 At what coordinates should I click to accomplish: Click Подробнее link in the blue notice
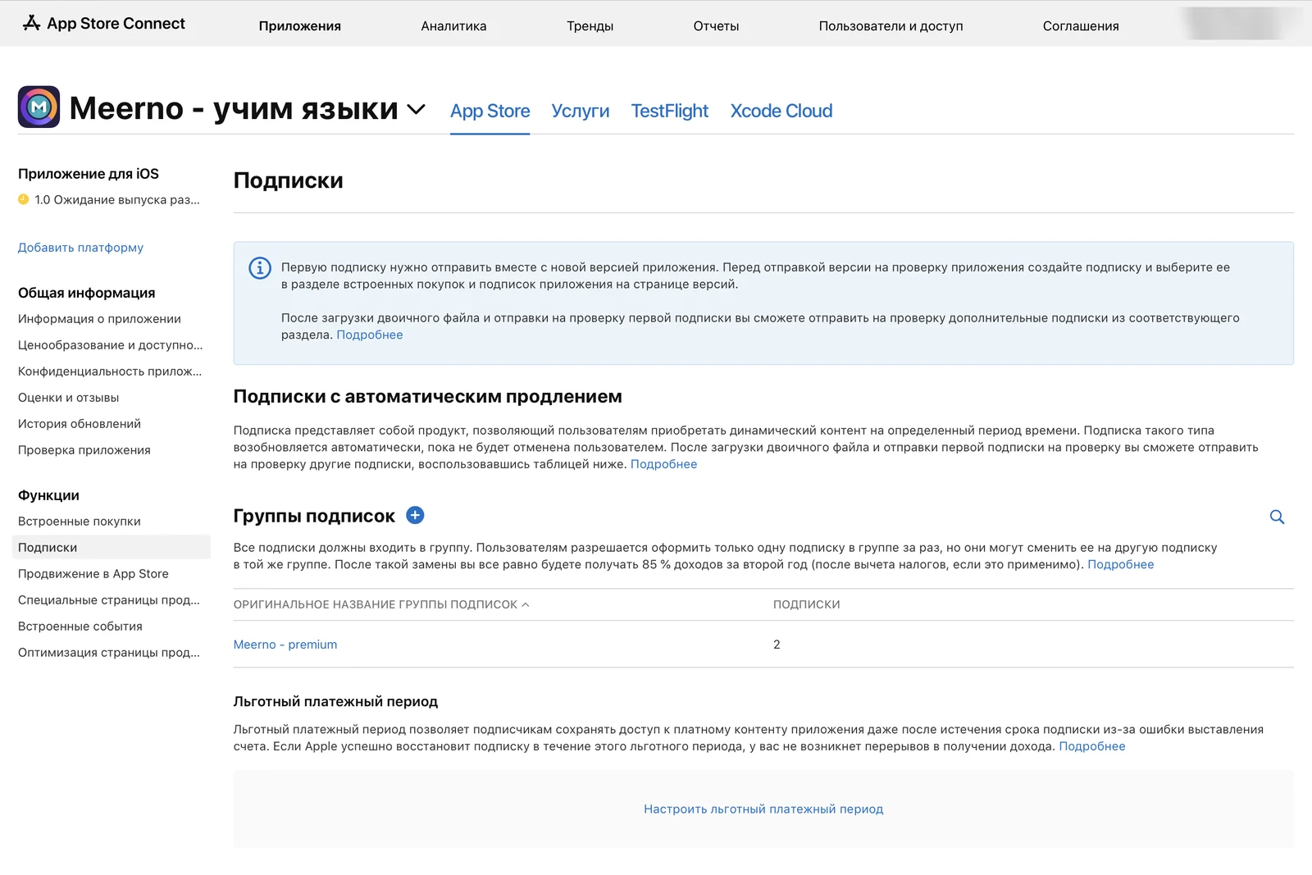tap(370, 335)
